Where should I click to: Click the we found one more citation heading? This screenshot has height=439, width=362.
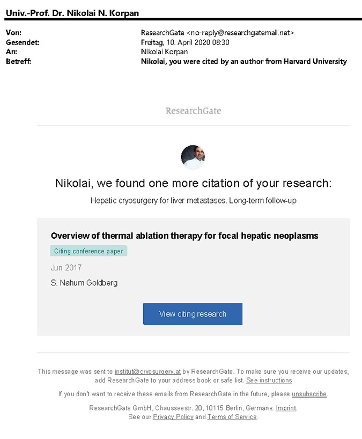(x=193, y=183)
